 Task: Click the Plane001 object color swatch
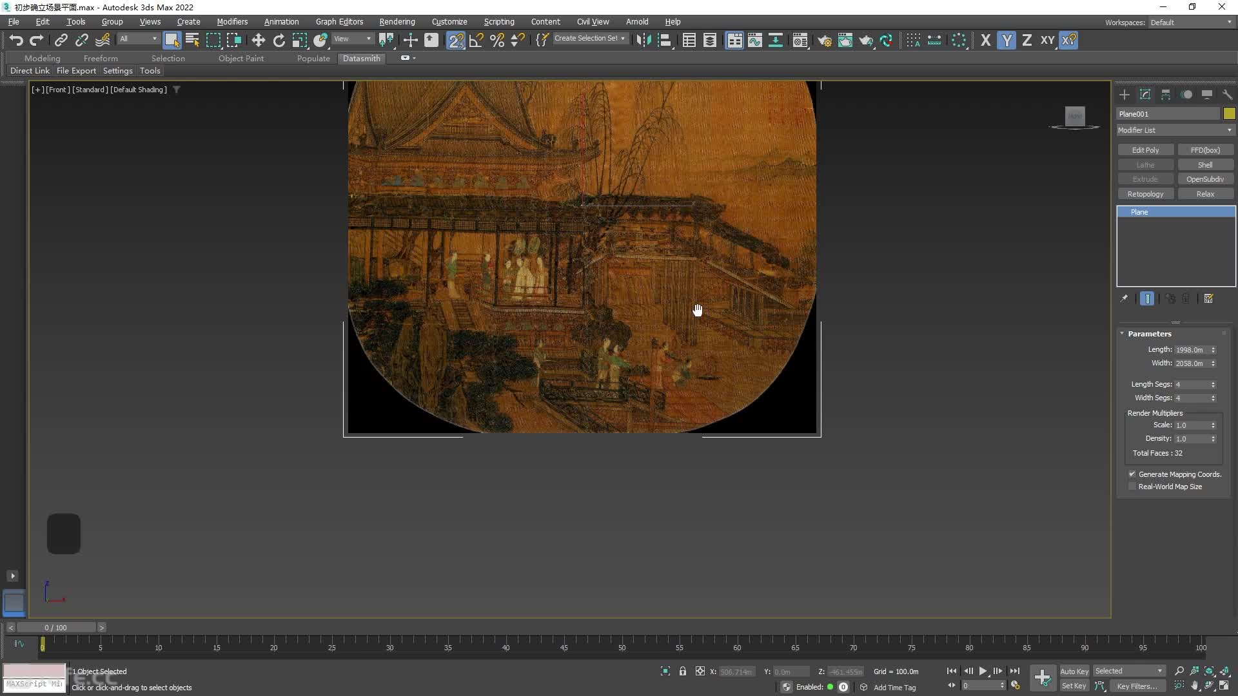tap(1229, 114)
